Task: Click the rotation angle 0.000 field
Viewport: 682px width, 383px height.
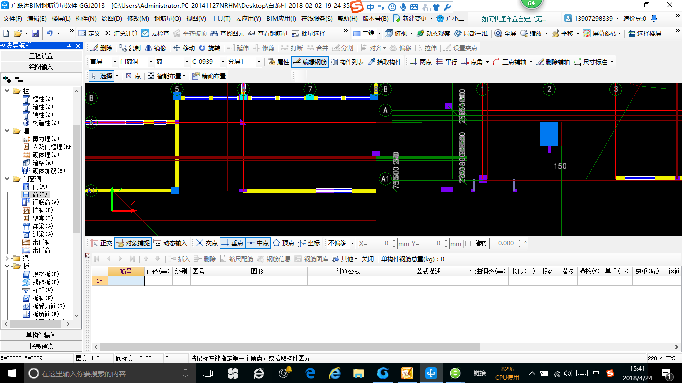Action: [506, 243]
